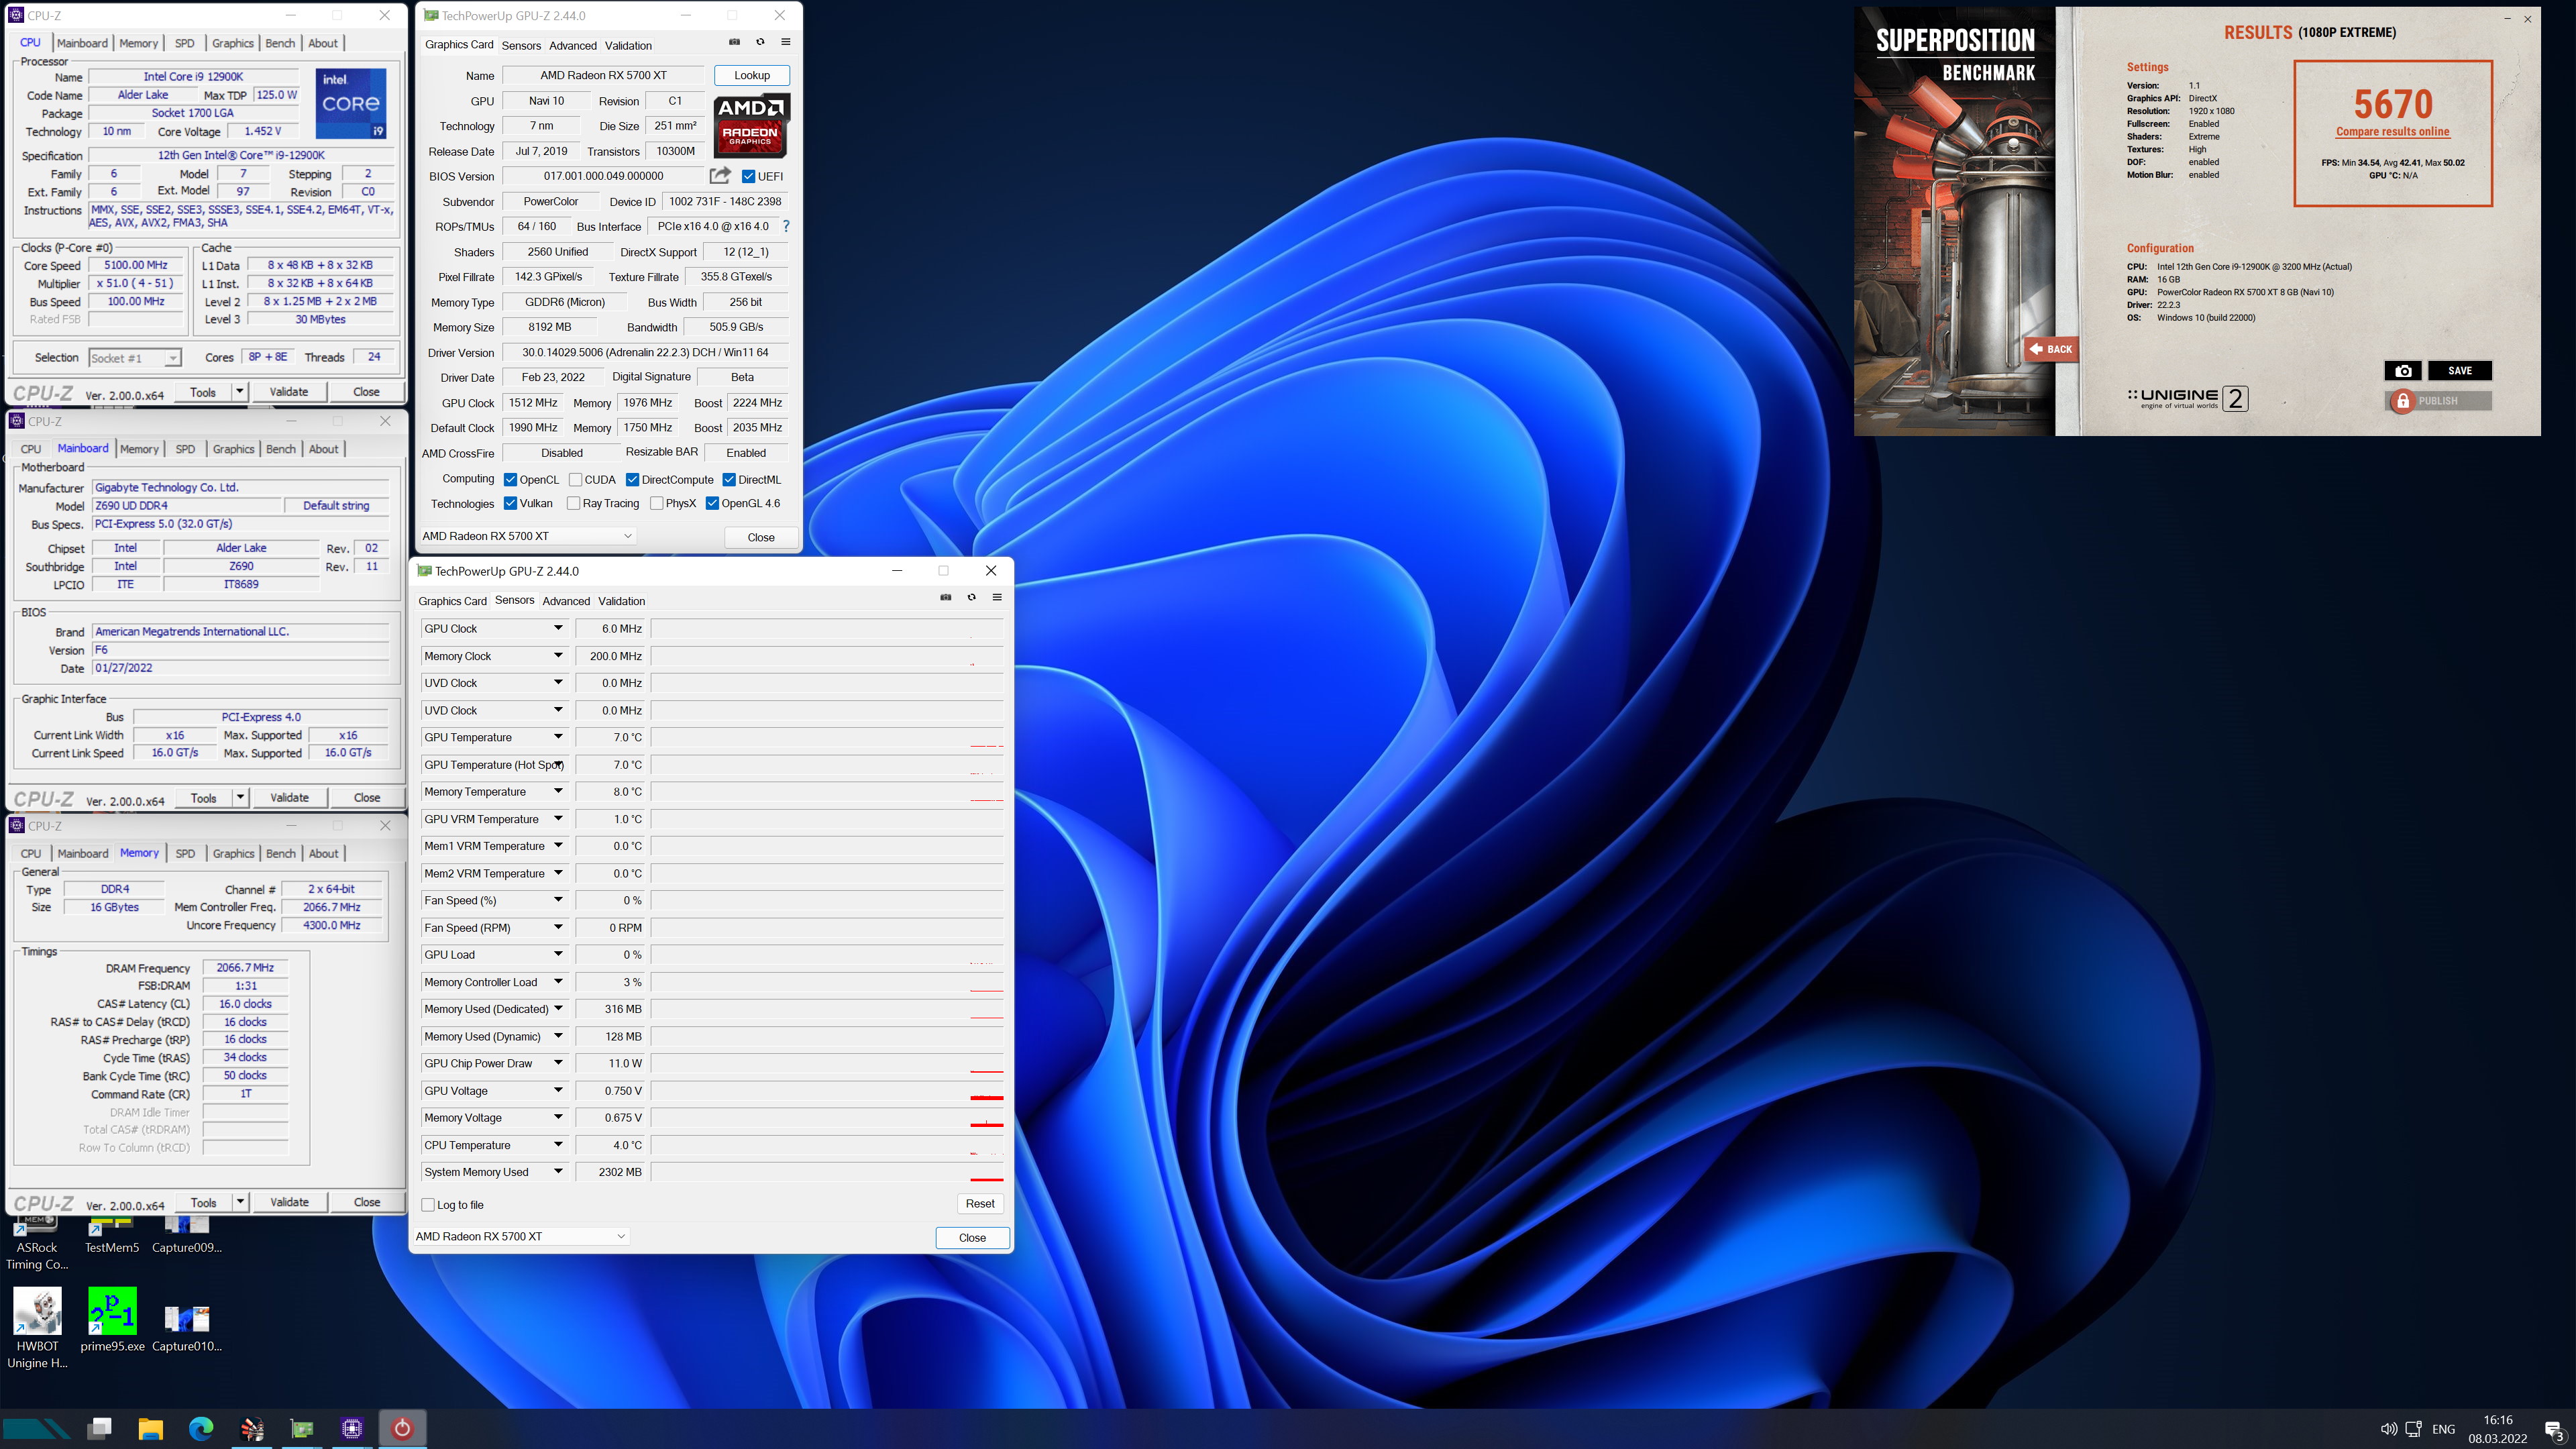This screenshot has width=2576, height=1449.
Task: Switch to the SPD tab in the CPU-Z Mainboard window
Action: pyautogui.click(x=185, y=449)
